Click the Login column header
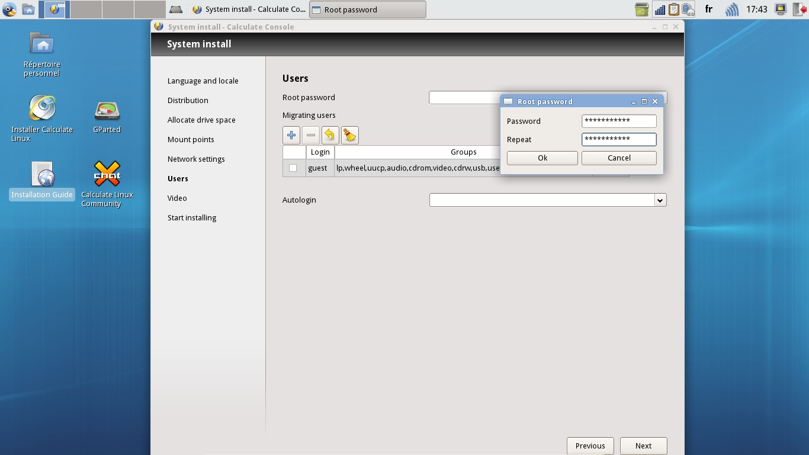The height and width of the screenshot is (455, 809). (x=320, y=152)
